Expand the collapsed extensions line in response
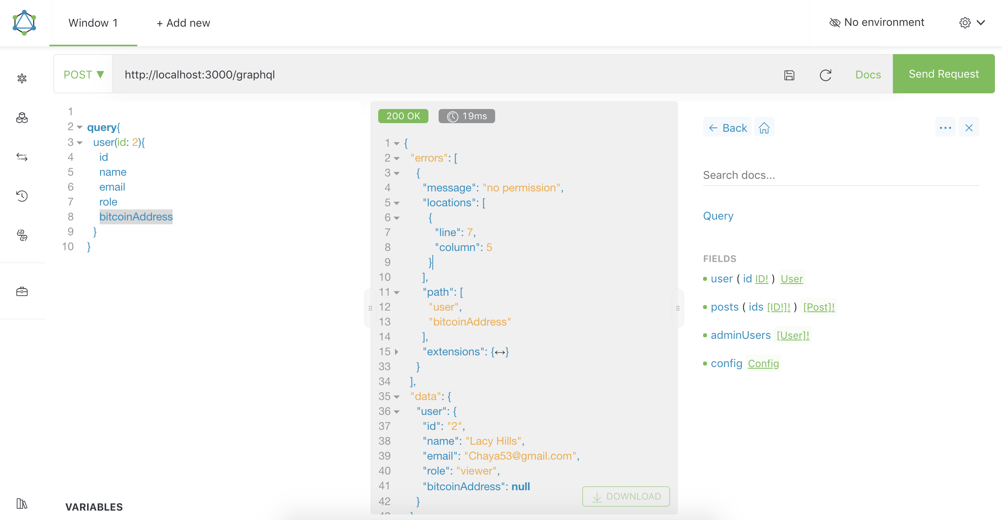This screenshot has width=1002, height=520. coord(397,352)
